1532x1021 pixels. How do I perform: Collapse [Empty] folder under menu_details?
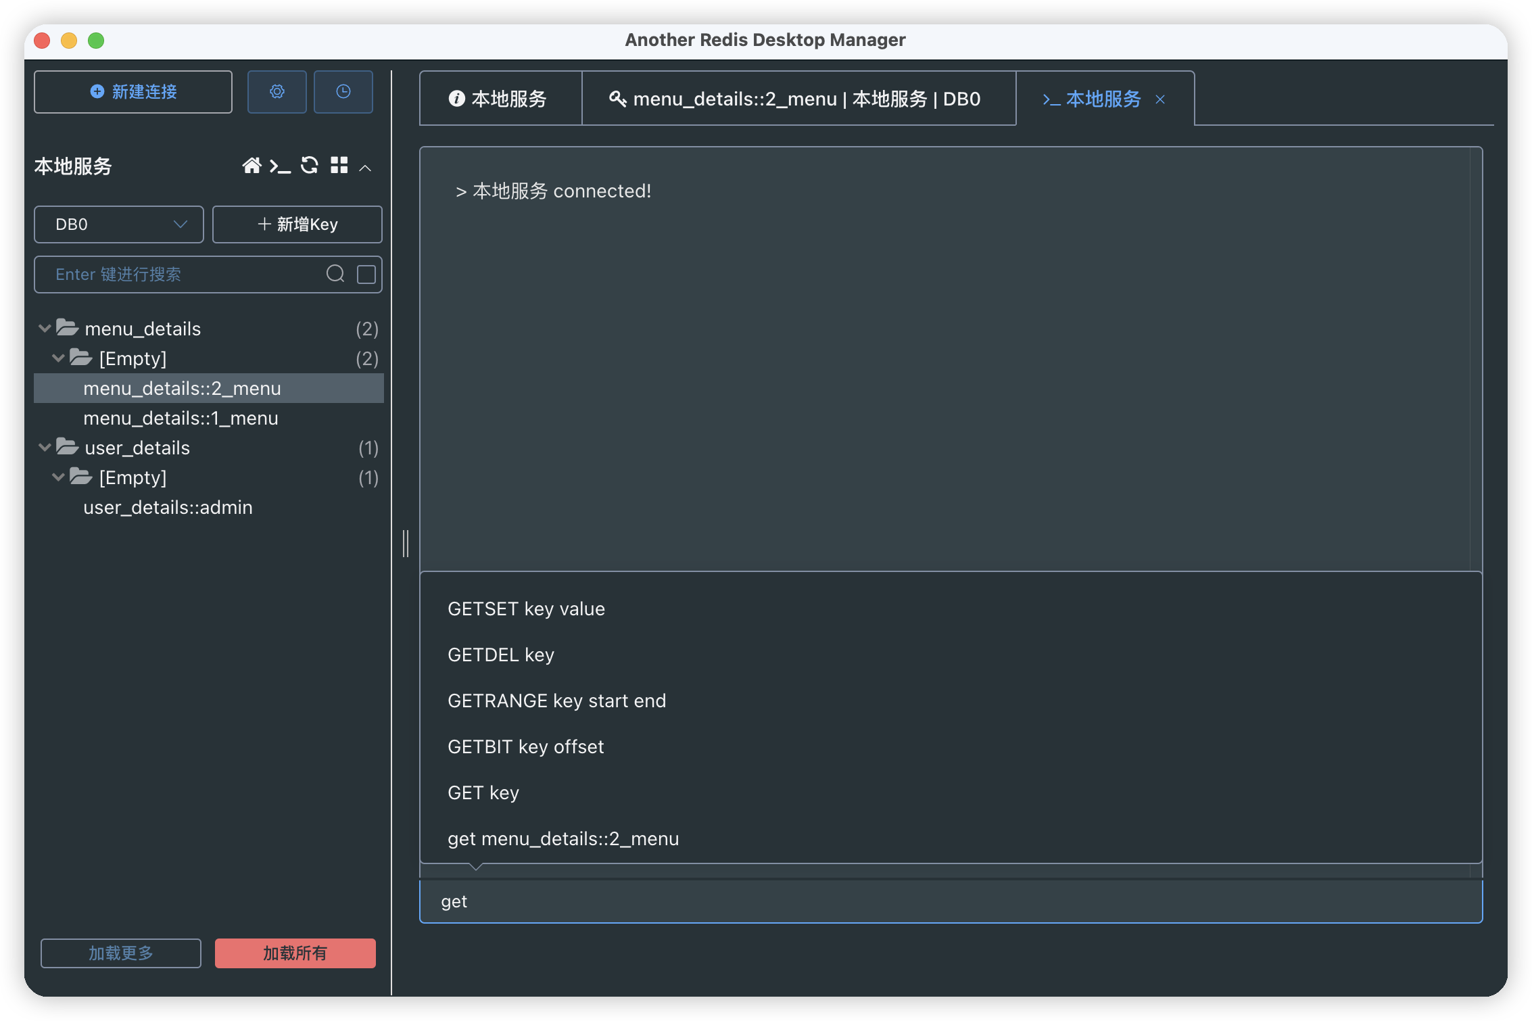58,358
